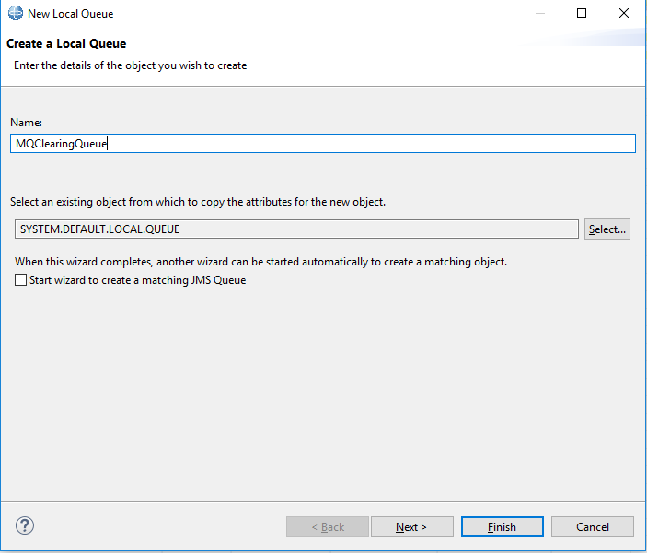Image resolution: width=647 pixels, height=553 pixels.
Task: Click the 'Create a Local Queue' heading
Action: point(66,43)
